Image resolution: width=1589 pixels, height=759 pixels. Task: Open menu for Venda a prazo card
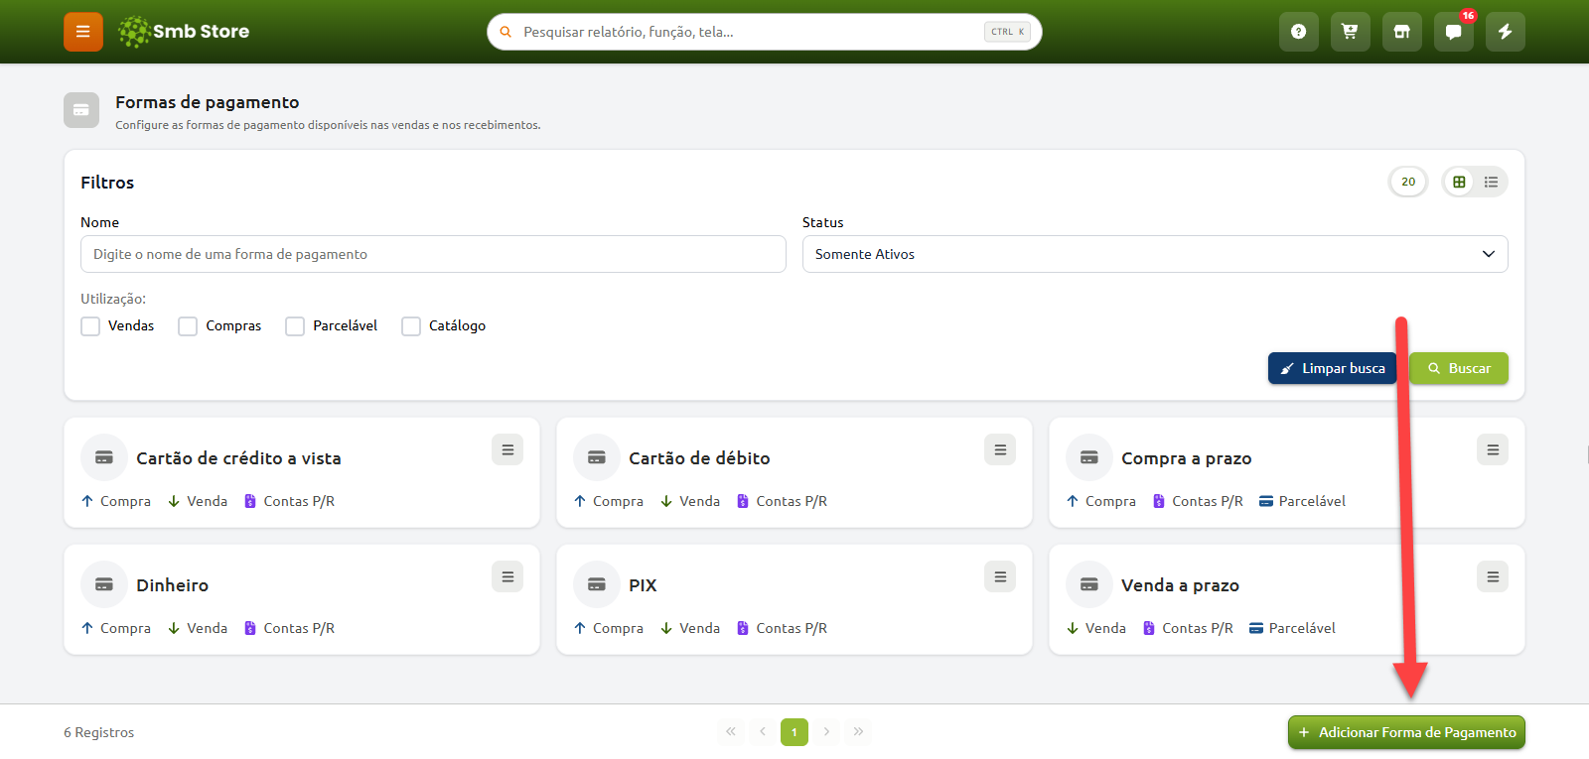pyautogui.click(x=1493, y=576)
